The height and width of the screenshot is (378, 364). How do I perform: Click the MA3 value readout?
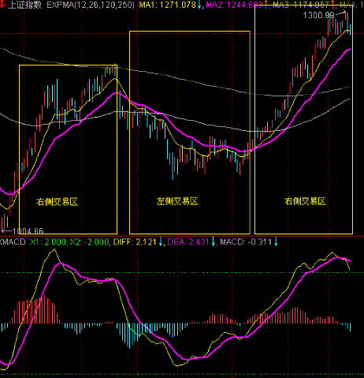(301, 5)
